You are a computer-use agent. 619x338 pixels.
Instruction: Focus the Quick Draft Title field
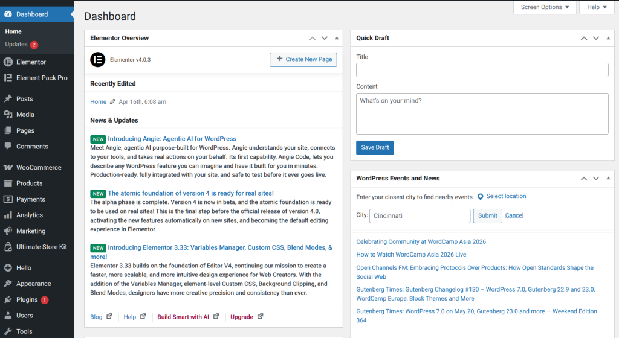[482, 70]
